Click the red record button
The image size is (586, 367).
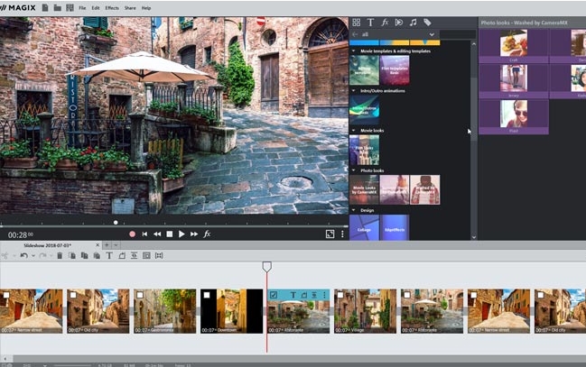point(132,234)
